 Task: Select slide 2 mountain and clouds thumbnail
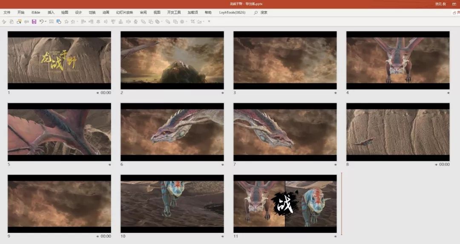tap(172, 60)
